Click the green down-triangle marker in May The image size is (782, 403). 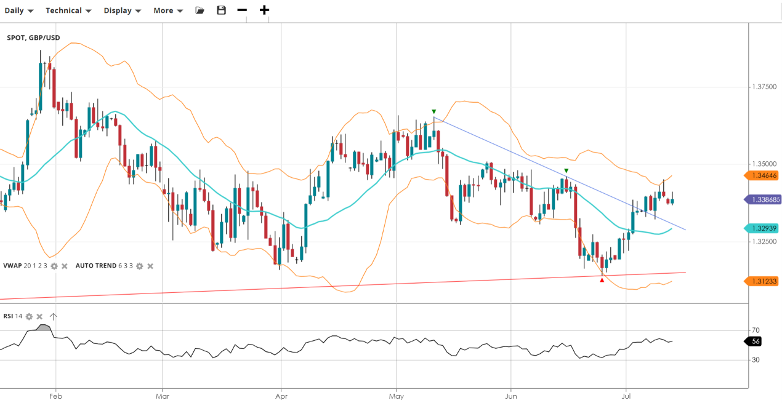(x=433, y=111)
